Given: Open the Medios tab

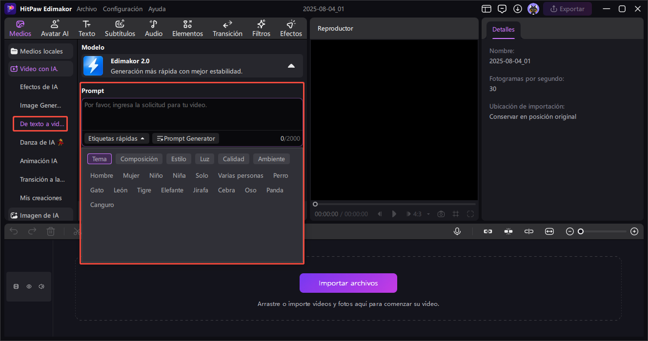Looking at the screenshot, I should [20, 29].
